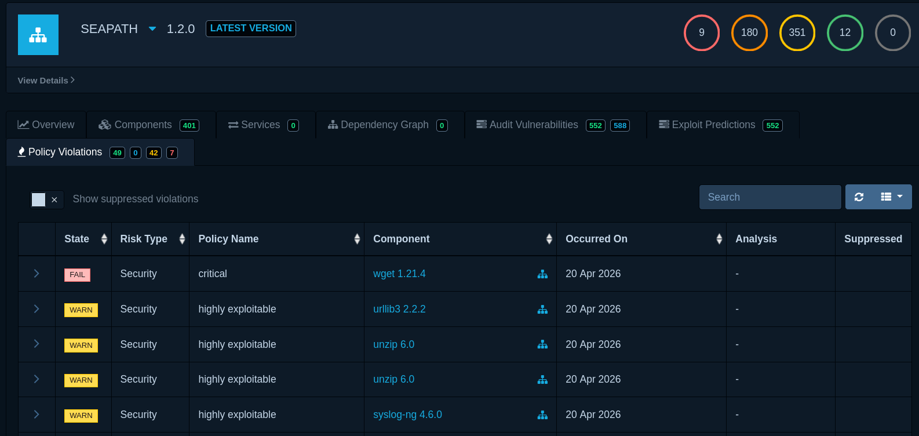Click 'Security' risk type in wget row
Image resolution: width=919 pixels, height=436 pixels.
138,274
